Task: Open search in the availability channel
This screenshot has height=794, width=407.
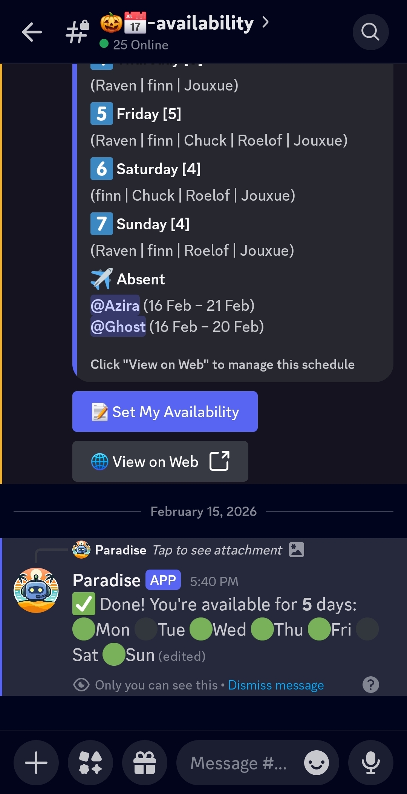Action: 370,32
